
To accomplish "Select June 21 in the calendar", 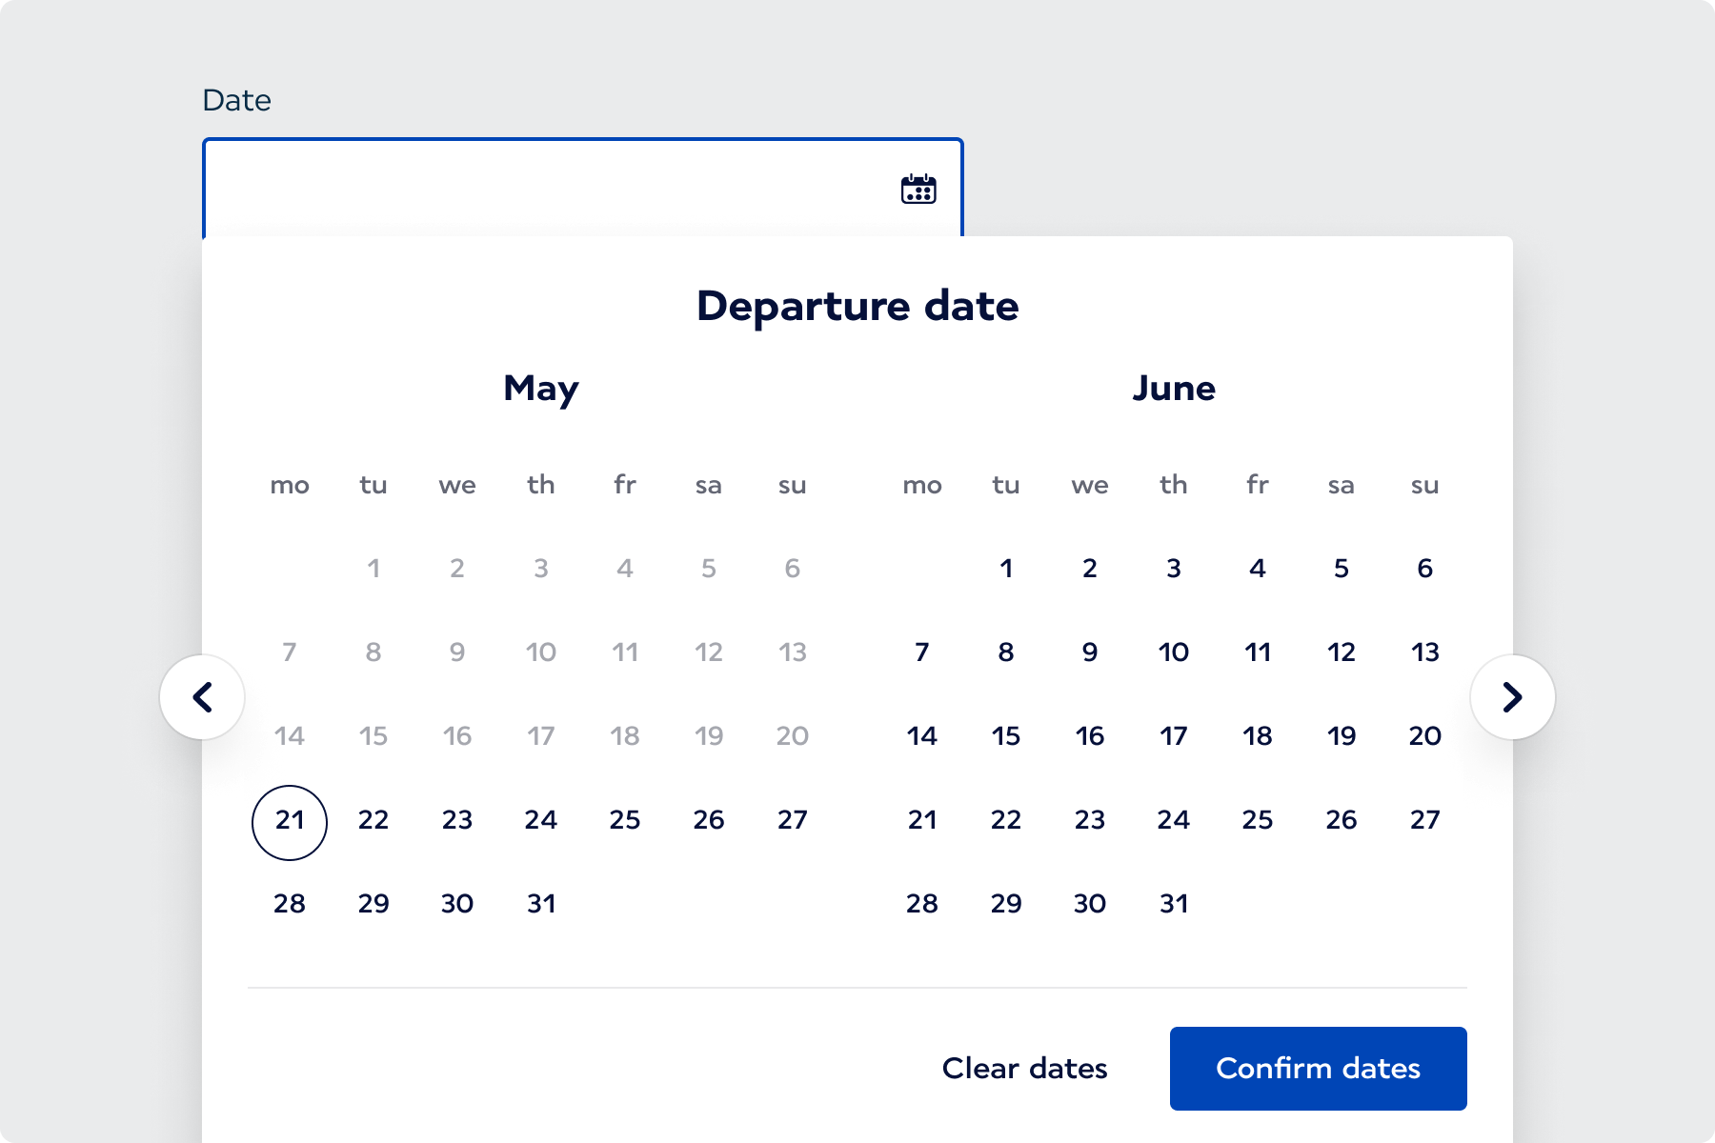I will coord(922,819).
